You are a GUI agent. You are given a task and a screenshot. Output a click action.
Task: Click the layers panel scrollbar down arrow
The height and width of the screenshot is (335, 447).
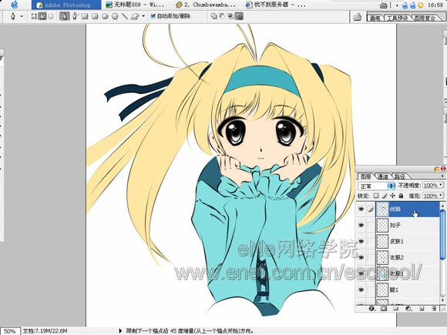(442, 300)
